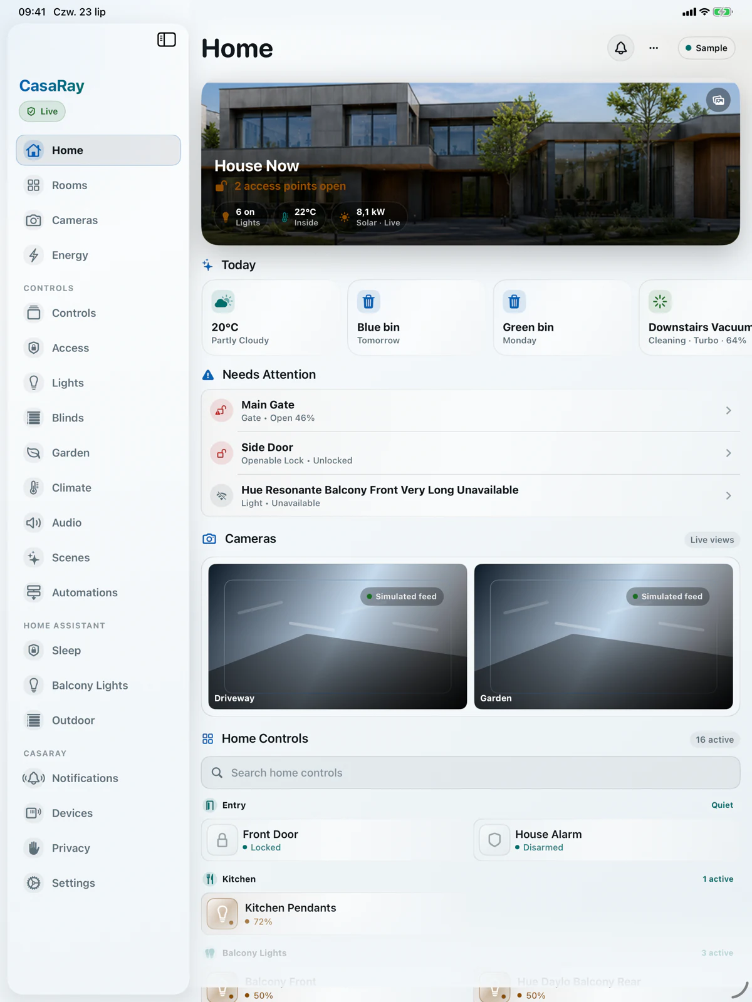The image size is (752, 1002).
Task: Go to Balcony Lights in sidebar
Action: click(x=98, y=686)
